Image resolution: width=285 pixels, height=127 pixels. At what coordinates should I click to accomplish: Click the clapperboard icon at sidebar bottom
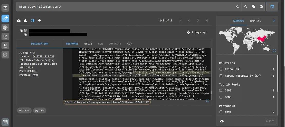pos(5,122)
